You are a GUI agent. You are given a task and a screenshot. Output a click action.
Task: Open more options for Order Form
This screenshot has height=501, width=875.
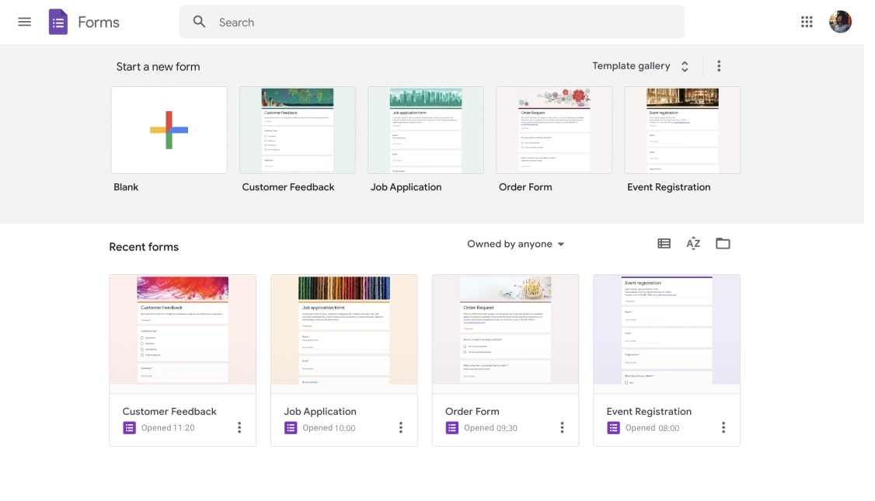point(562,427)
